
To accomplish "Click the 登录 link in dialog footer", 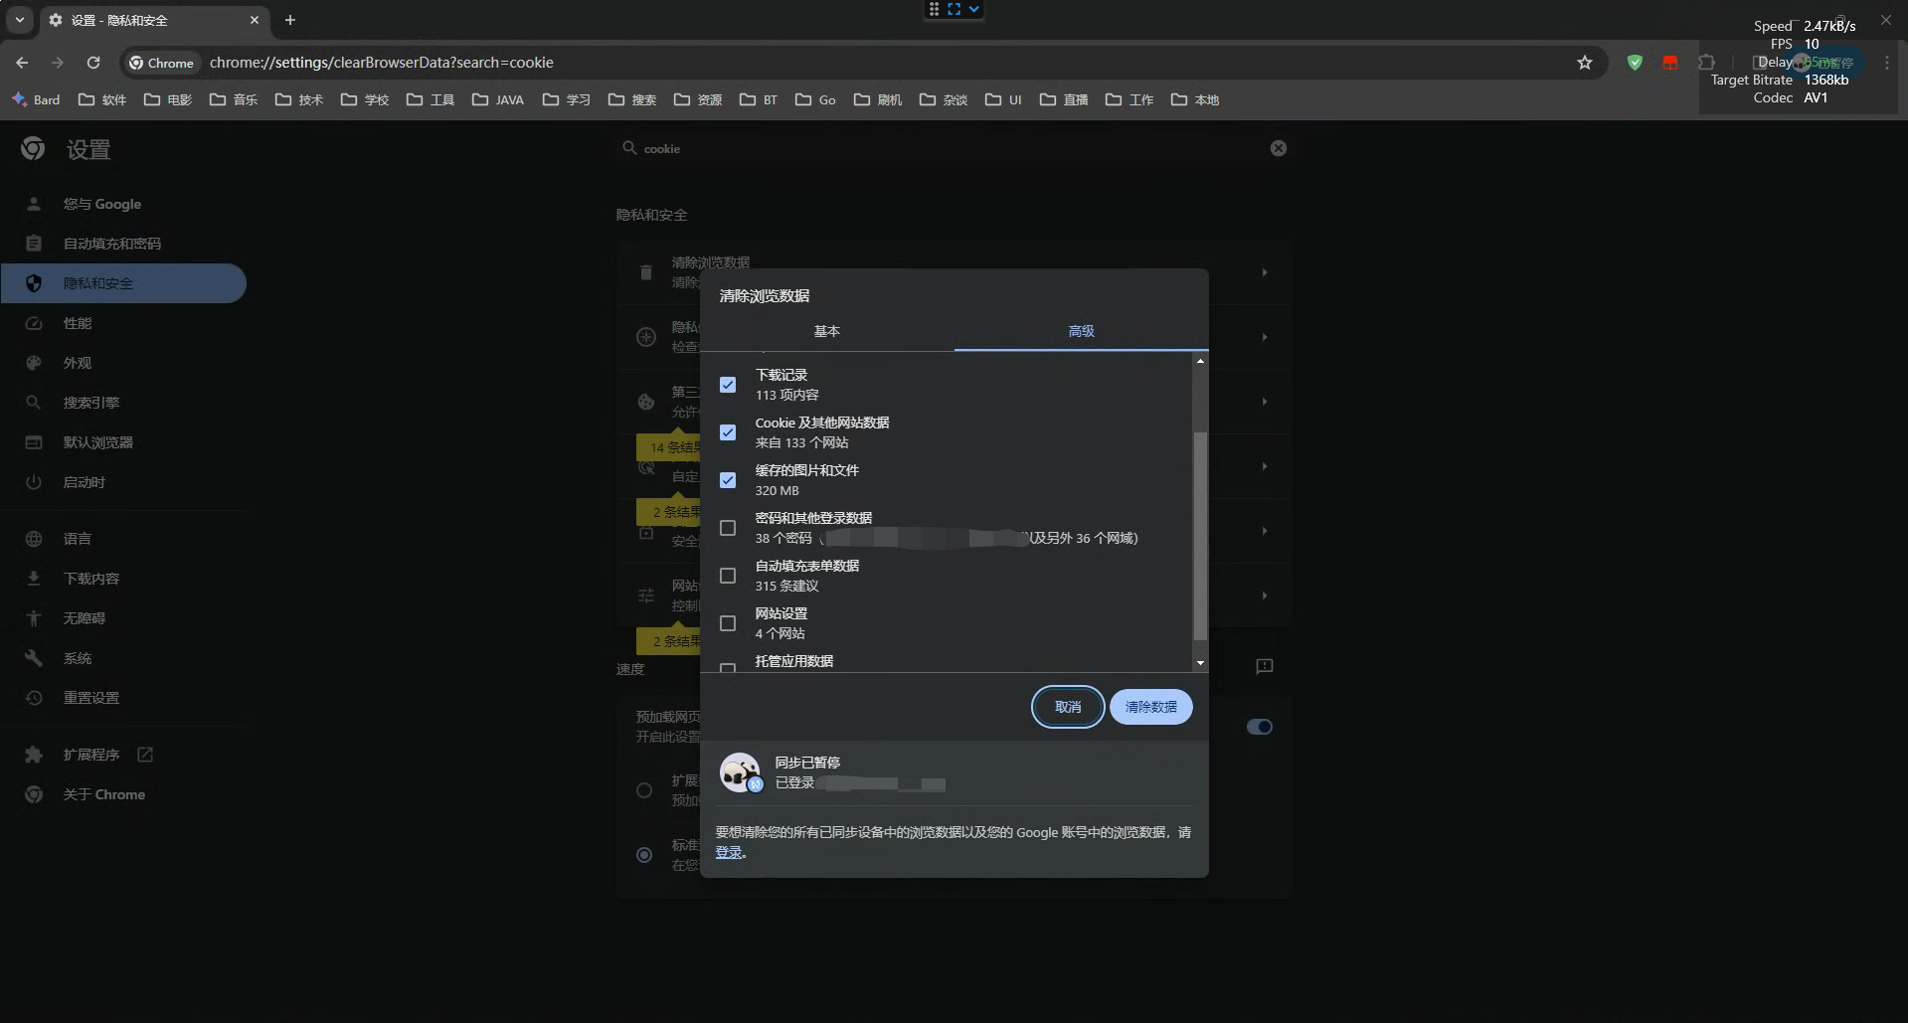I will click(729, 852).
